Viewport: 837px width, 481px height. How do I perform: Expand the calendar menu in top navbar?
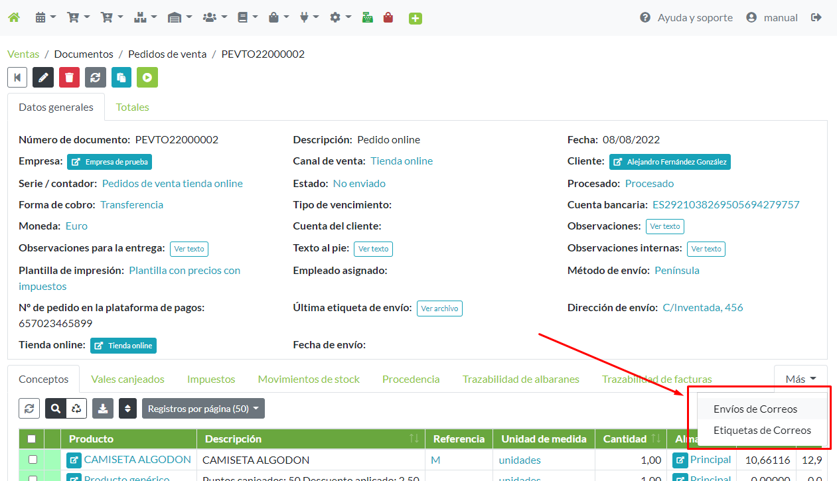pyautogui.click(x=45, y=18)
